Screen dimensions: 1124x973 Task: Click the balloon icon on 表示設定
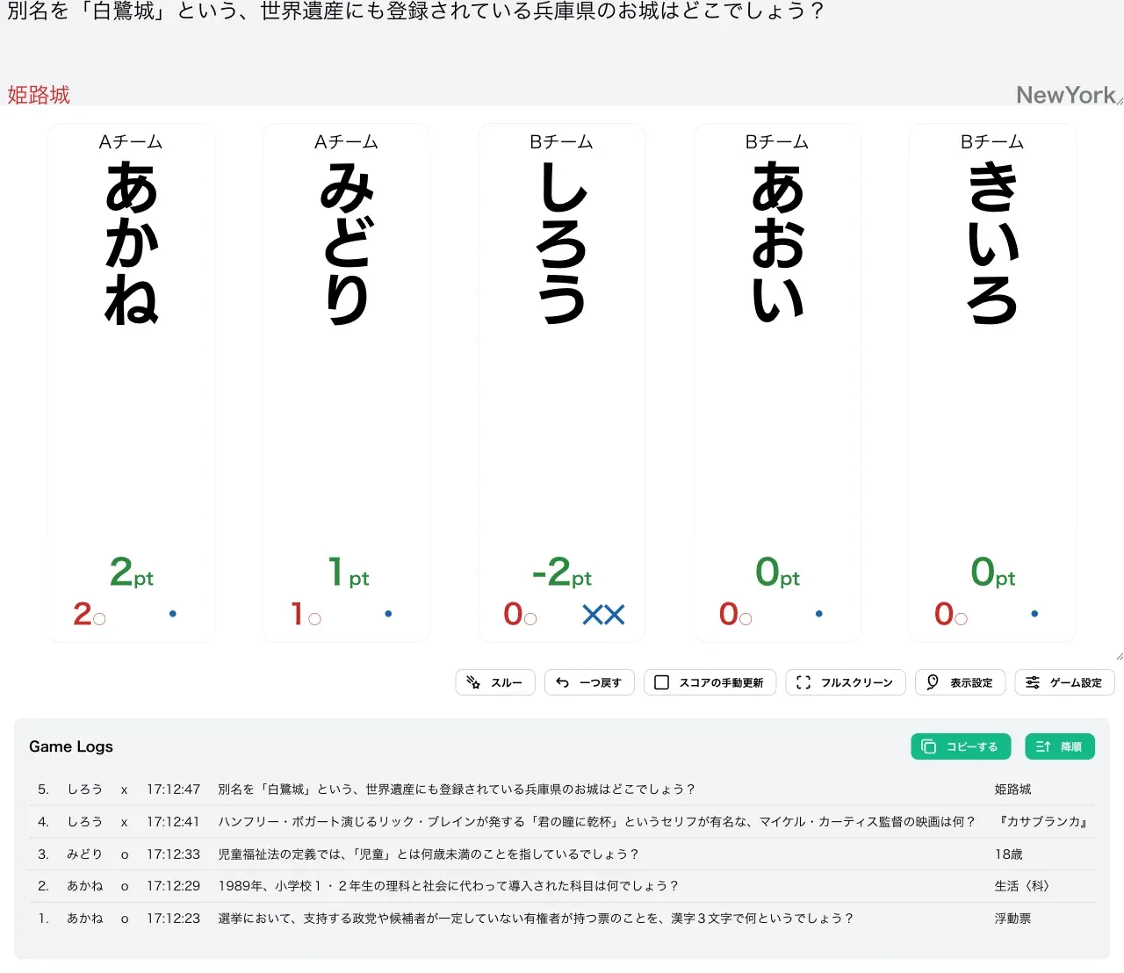click(x=933, y=682)
